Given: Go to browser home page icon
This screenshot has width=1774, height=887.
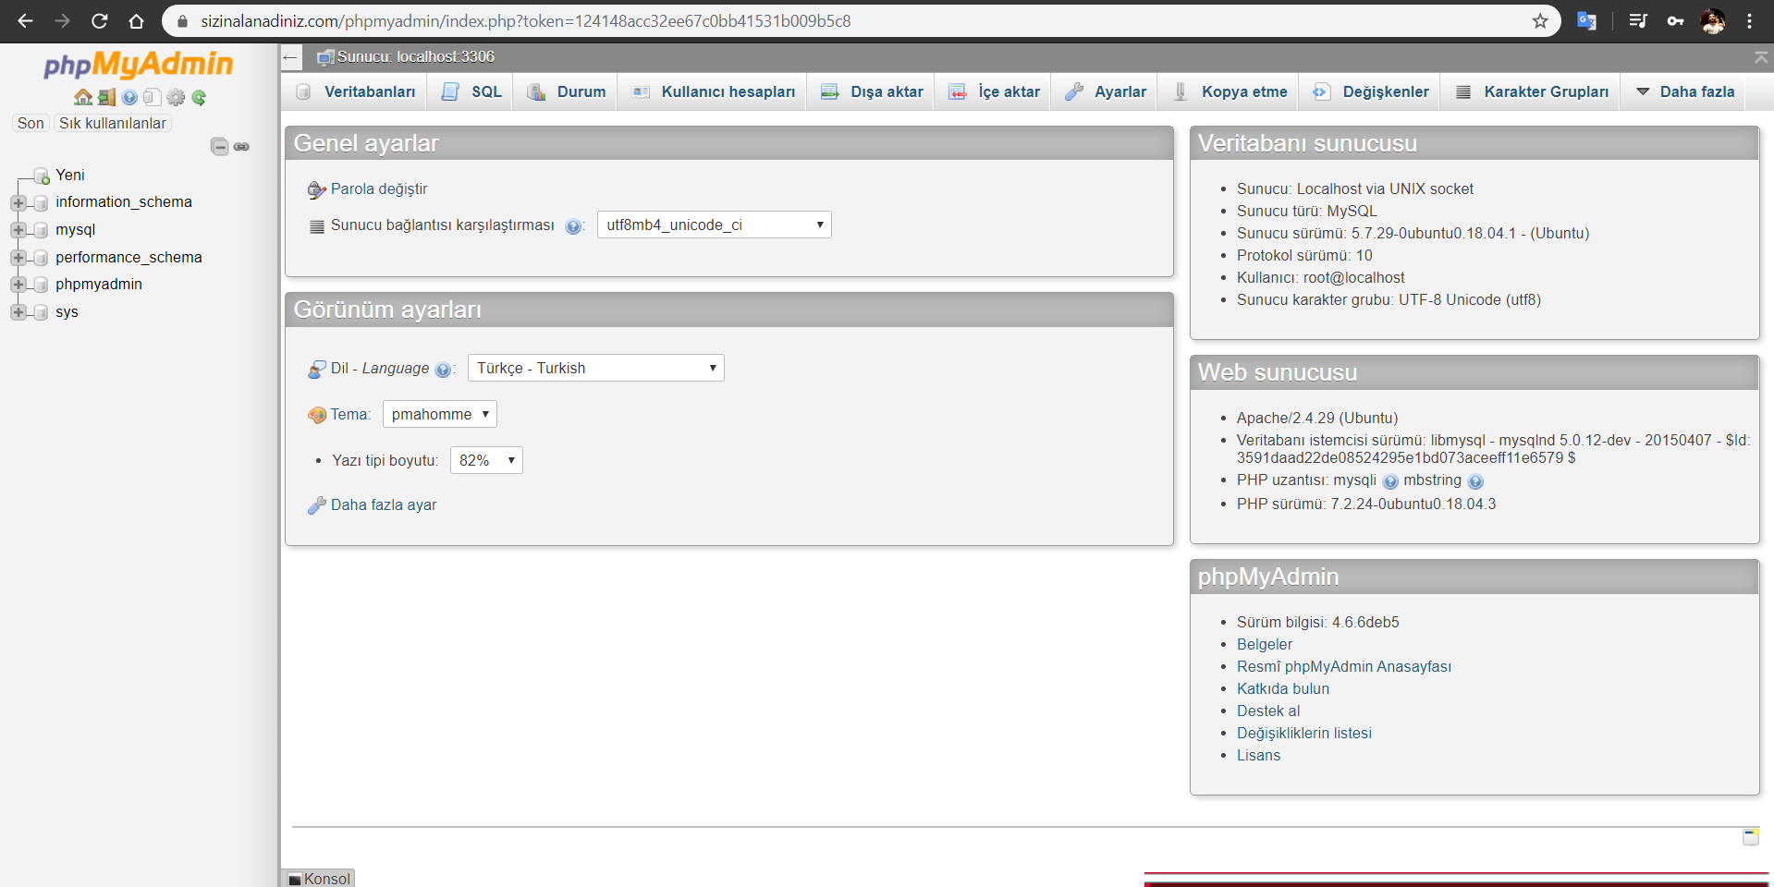Looking at the screenshot, I should [x=136, y=20].
